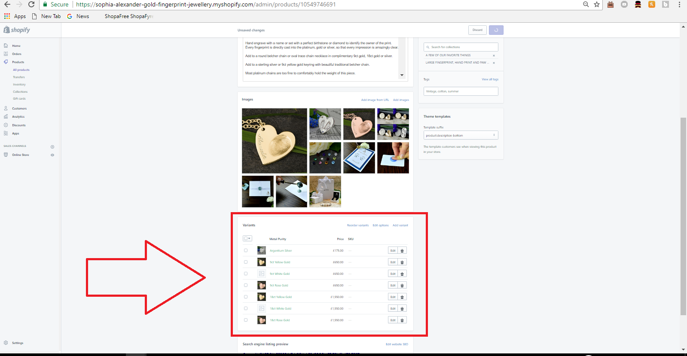Go to Orders in the sidebar
The width and height of the screenshot is (687, 356).
[x=17, y=54]
